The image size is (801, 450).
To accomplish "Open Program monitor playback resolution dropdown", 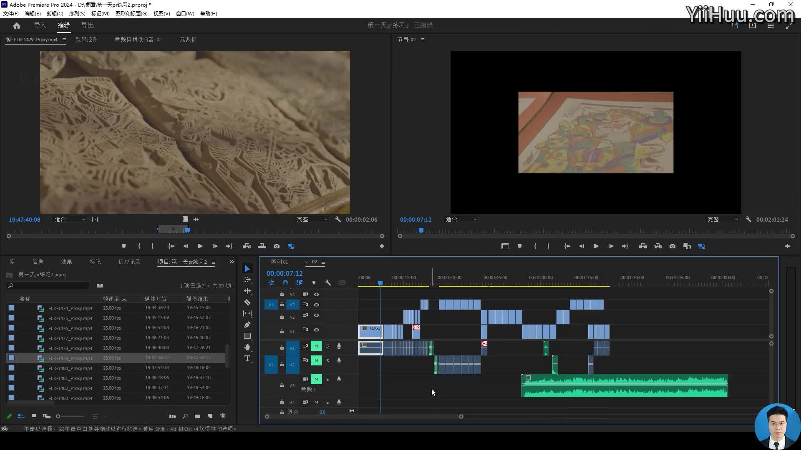I will pos(723,219).
